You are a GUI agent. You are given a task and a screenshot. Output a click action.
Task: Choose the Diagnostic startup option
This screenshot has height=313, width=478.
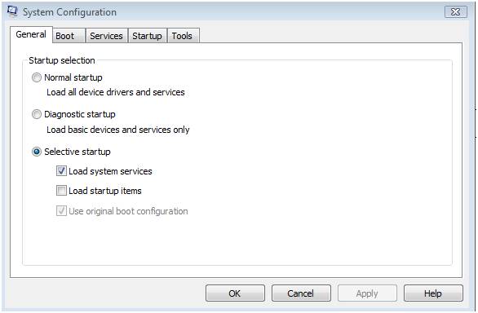click(x=37, y=114)
